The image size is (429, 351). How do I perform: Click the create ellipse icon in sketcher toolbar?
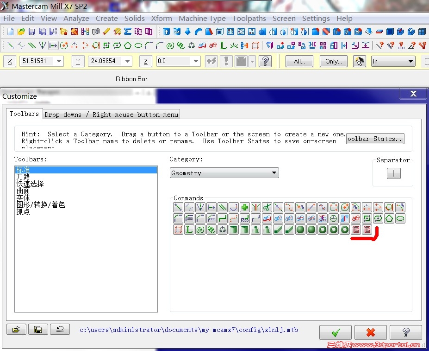click(138, 45)
